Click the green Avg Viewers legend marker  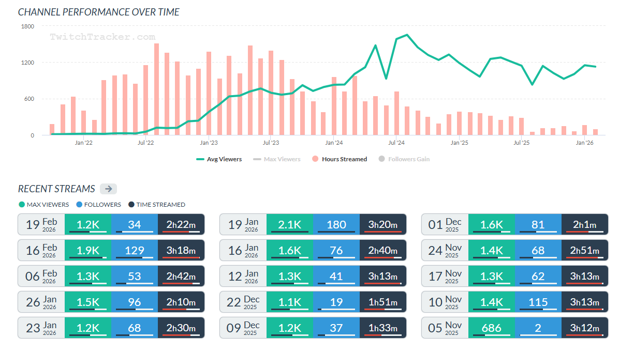coord(200,159)
